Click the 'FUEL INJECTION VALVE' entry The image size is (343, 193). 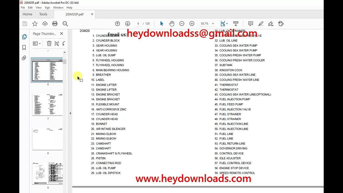coord(235,109)
